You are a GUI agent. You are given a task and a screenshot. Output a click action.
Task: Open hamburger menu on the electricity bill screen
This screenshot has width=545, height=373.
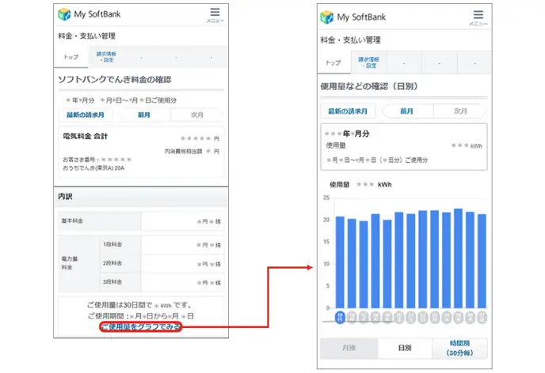[x=215, y=15]
